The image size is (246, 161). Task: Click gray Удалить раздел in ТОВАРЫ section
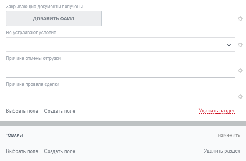pos(222,151)
